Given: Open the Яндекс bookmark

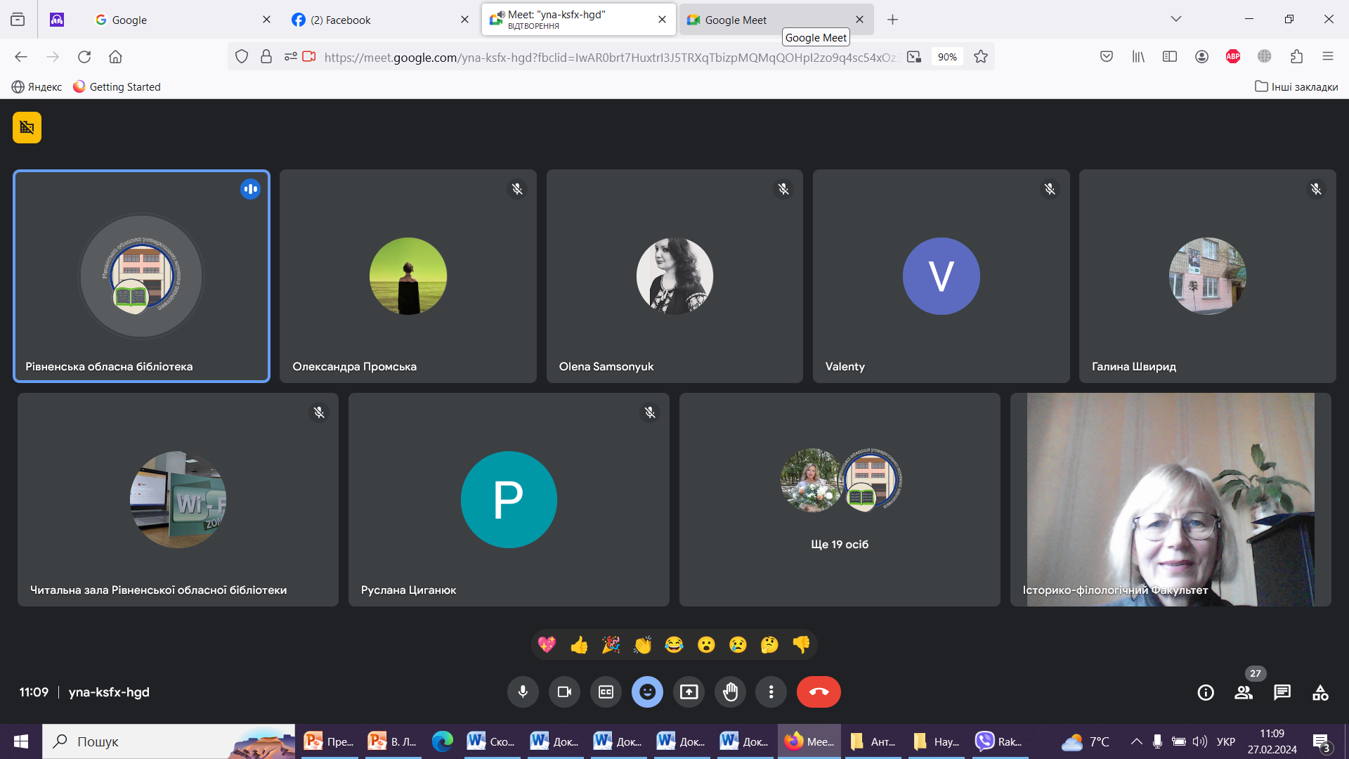Looking at the screenshot, I should point(37,86).
